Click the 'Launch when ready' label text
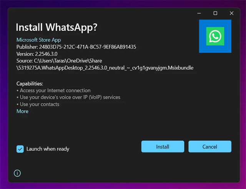 click(x=48, y=149)
